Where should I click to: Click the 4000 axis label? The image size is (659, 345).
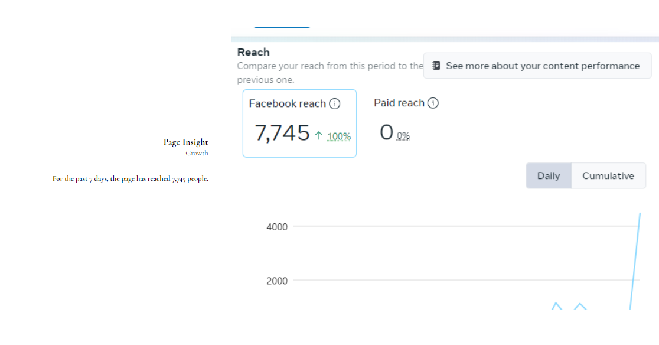[x=277, y=227]
